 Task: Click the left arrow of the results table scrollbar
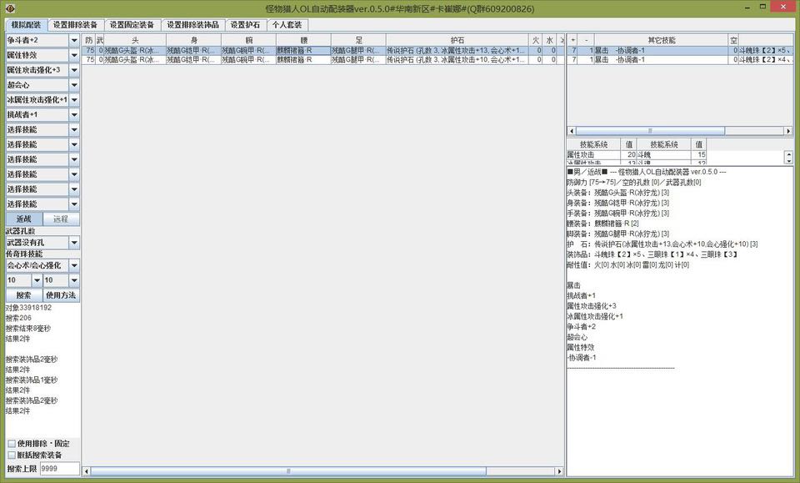(x=86, y=471)
